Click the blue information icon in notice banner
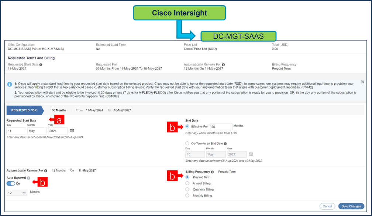This screenshot has width=372, height=216. [x=10, y=84]
